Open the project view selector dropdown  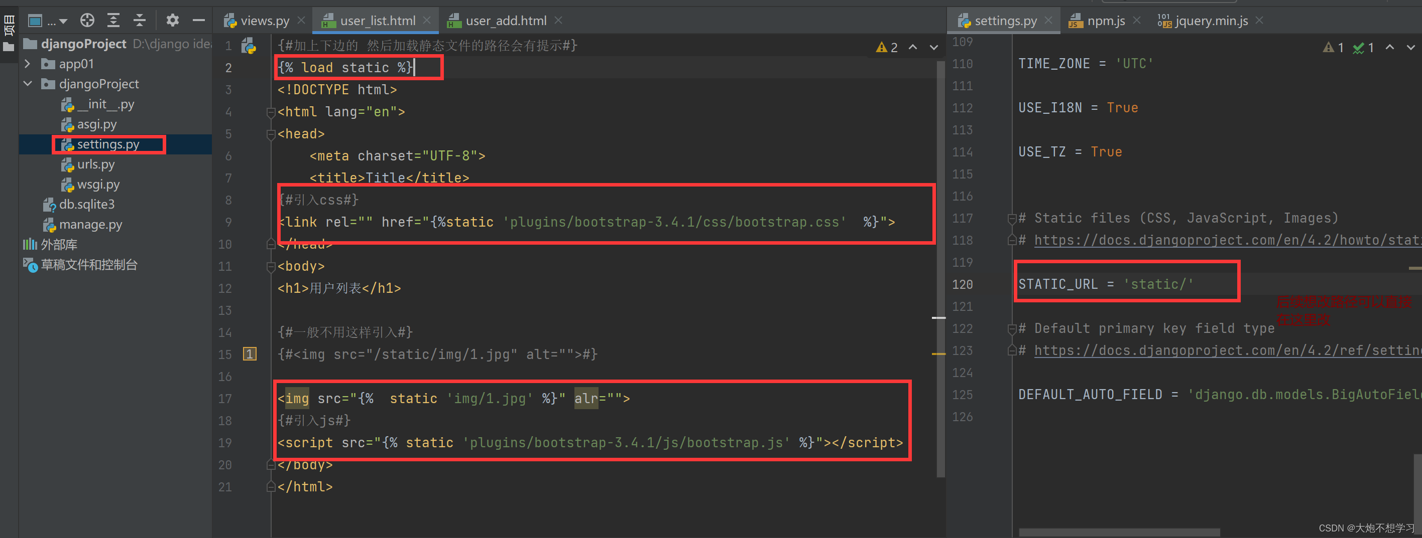(x=48, y=21)
